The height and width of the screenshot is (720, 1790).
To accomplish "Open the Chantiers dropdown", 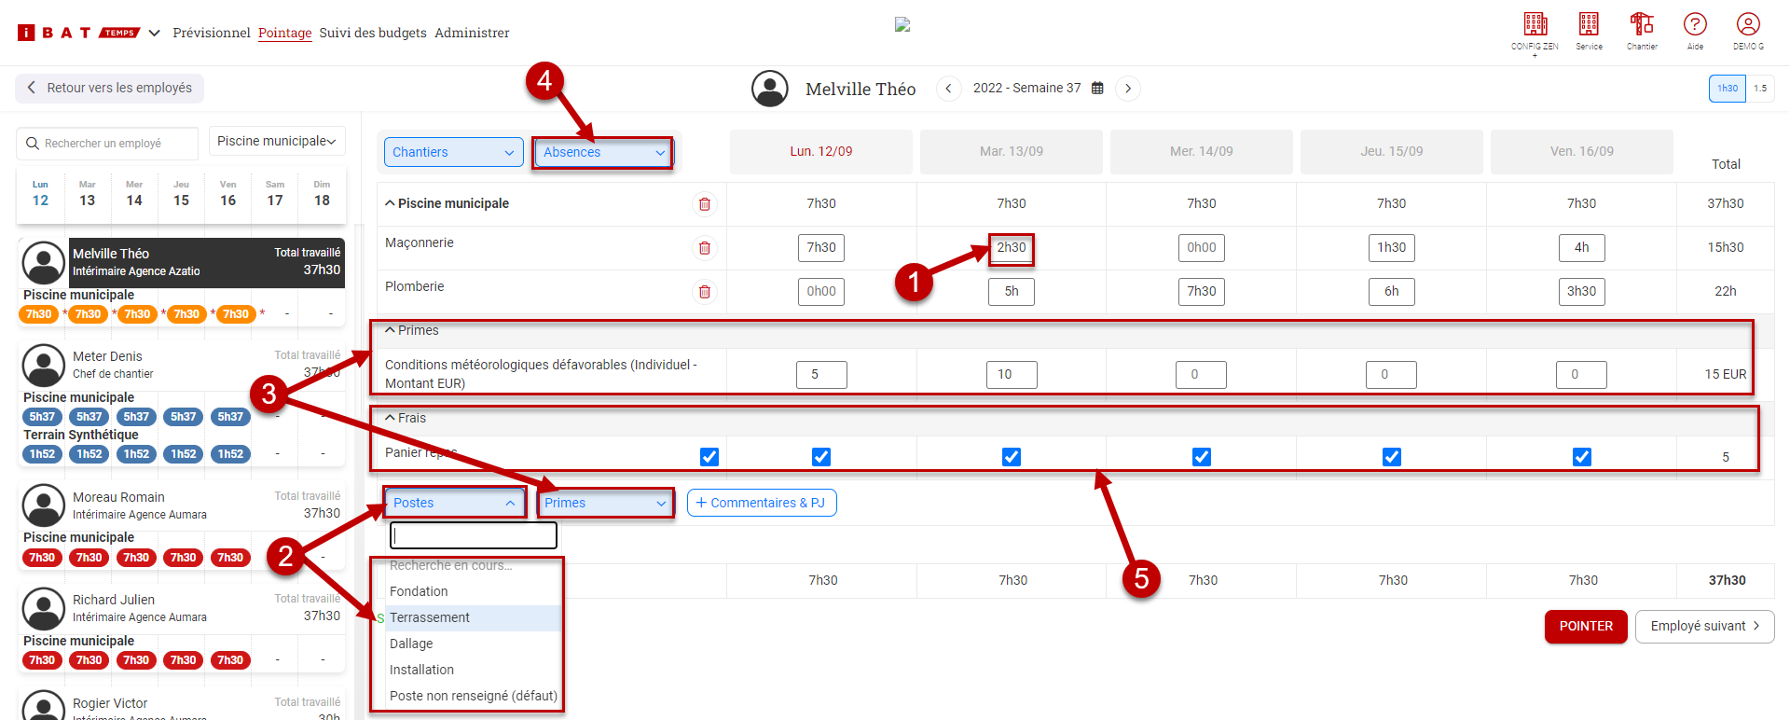I will tap(453, 152).
